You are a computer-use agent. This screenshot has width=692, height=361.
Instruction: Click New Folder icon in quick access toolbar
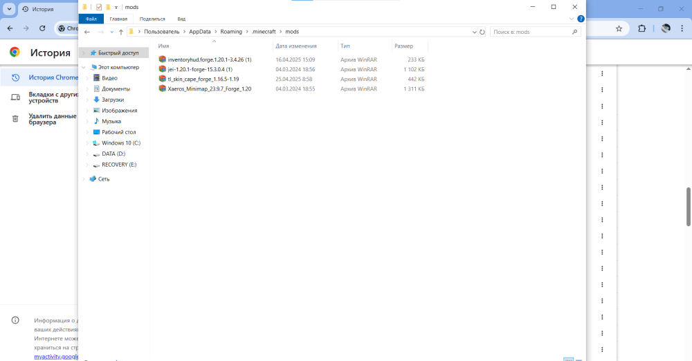point(108,7)
